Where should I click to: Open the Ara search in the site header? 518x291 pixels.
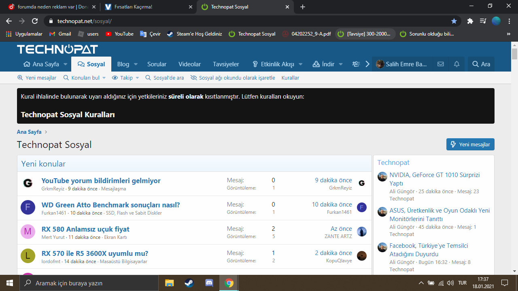481,64
